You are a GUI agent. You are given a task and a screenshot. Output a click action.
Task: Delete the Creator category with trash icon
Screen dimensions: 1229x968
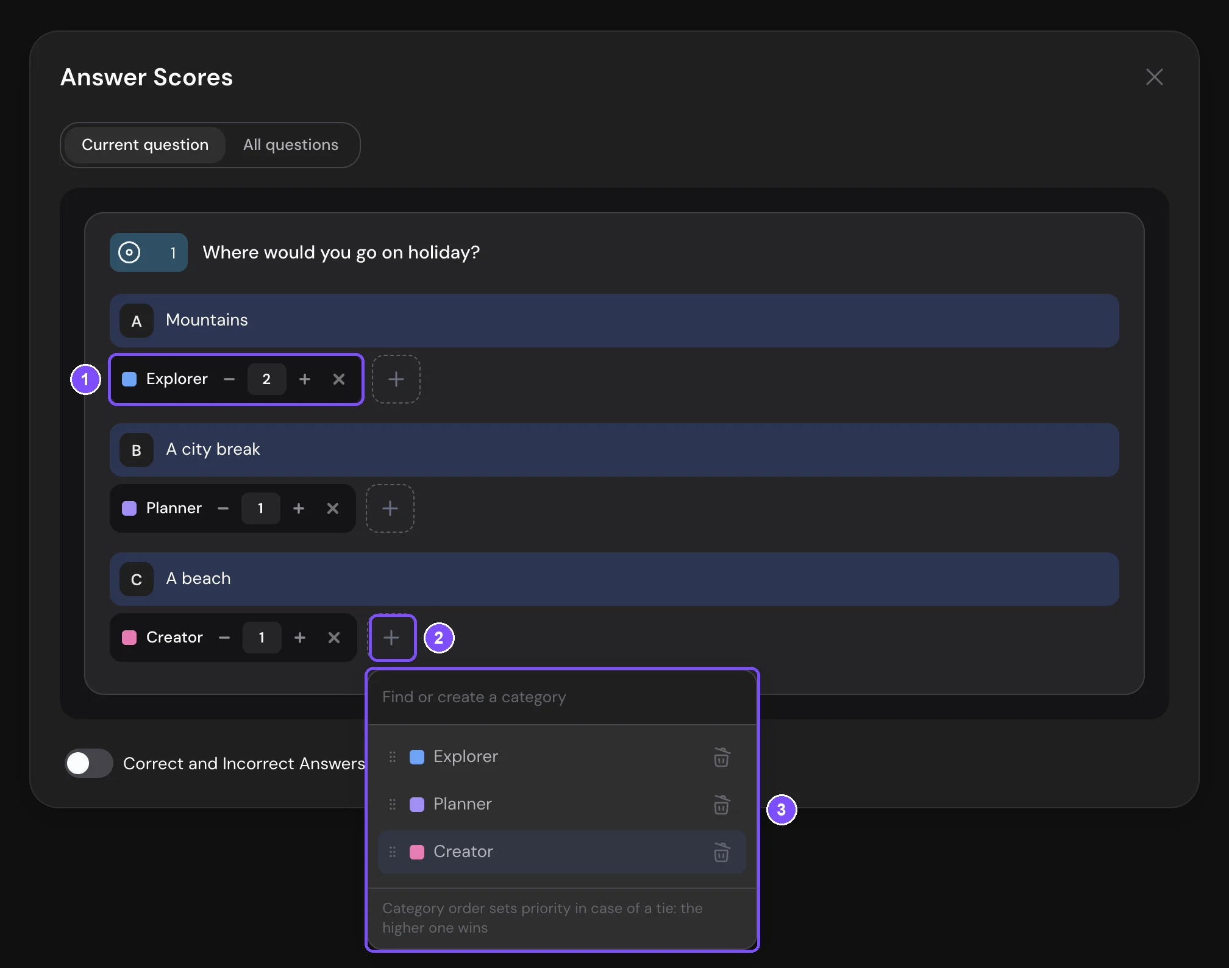coord(722,852)
